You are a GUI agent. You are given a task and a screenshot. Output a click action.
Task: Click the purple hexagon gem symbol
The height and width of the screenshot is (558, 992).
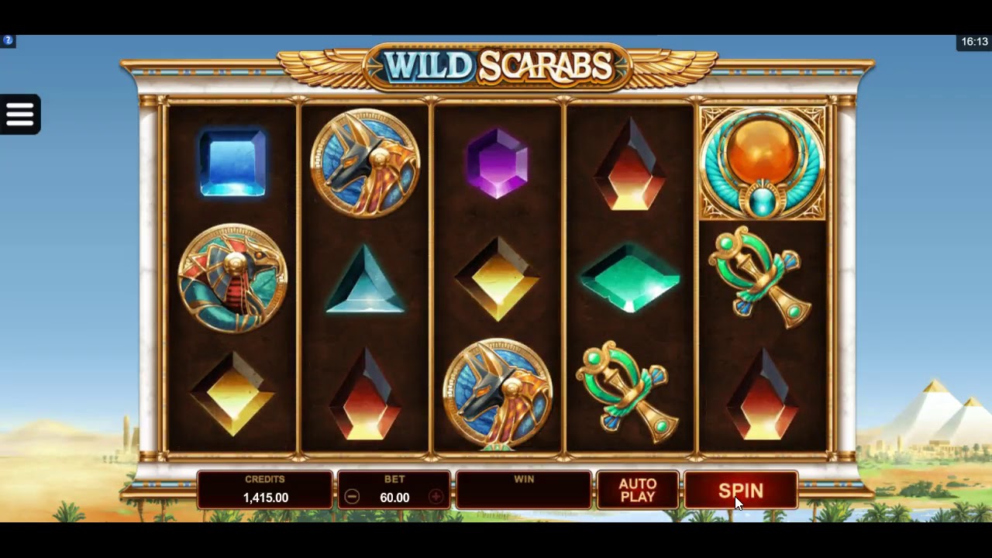[x=498, y=164]
